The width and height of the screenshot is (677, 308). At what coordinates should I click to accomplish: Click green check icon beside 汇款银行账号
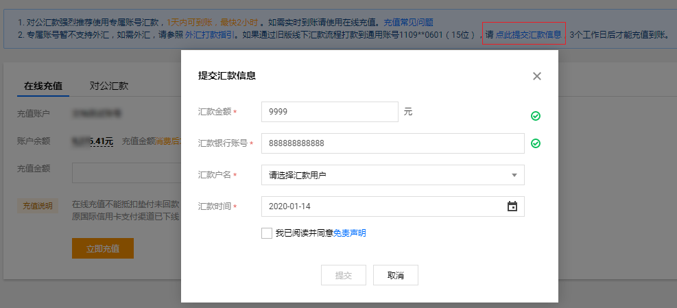[x=536, y=143]
